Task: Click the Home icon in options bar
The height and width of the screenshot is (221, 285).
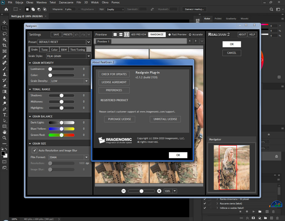Action: [6, 9]
